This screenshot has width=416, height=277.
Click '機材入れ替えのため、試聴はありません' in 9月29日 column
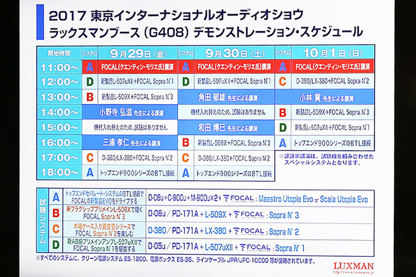131,127
